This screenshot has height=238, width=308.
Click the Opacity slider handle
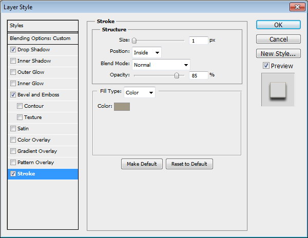[177, 75]
